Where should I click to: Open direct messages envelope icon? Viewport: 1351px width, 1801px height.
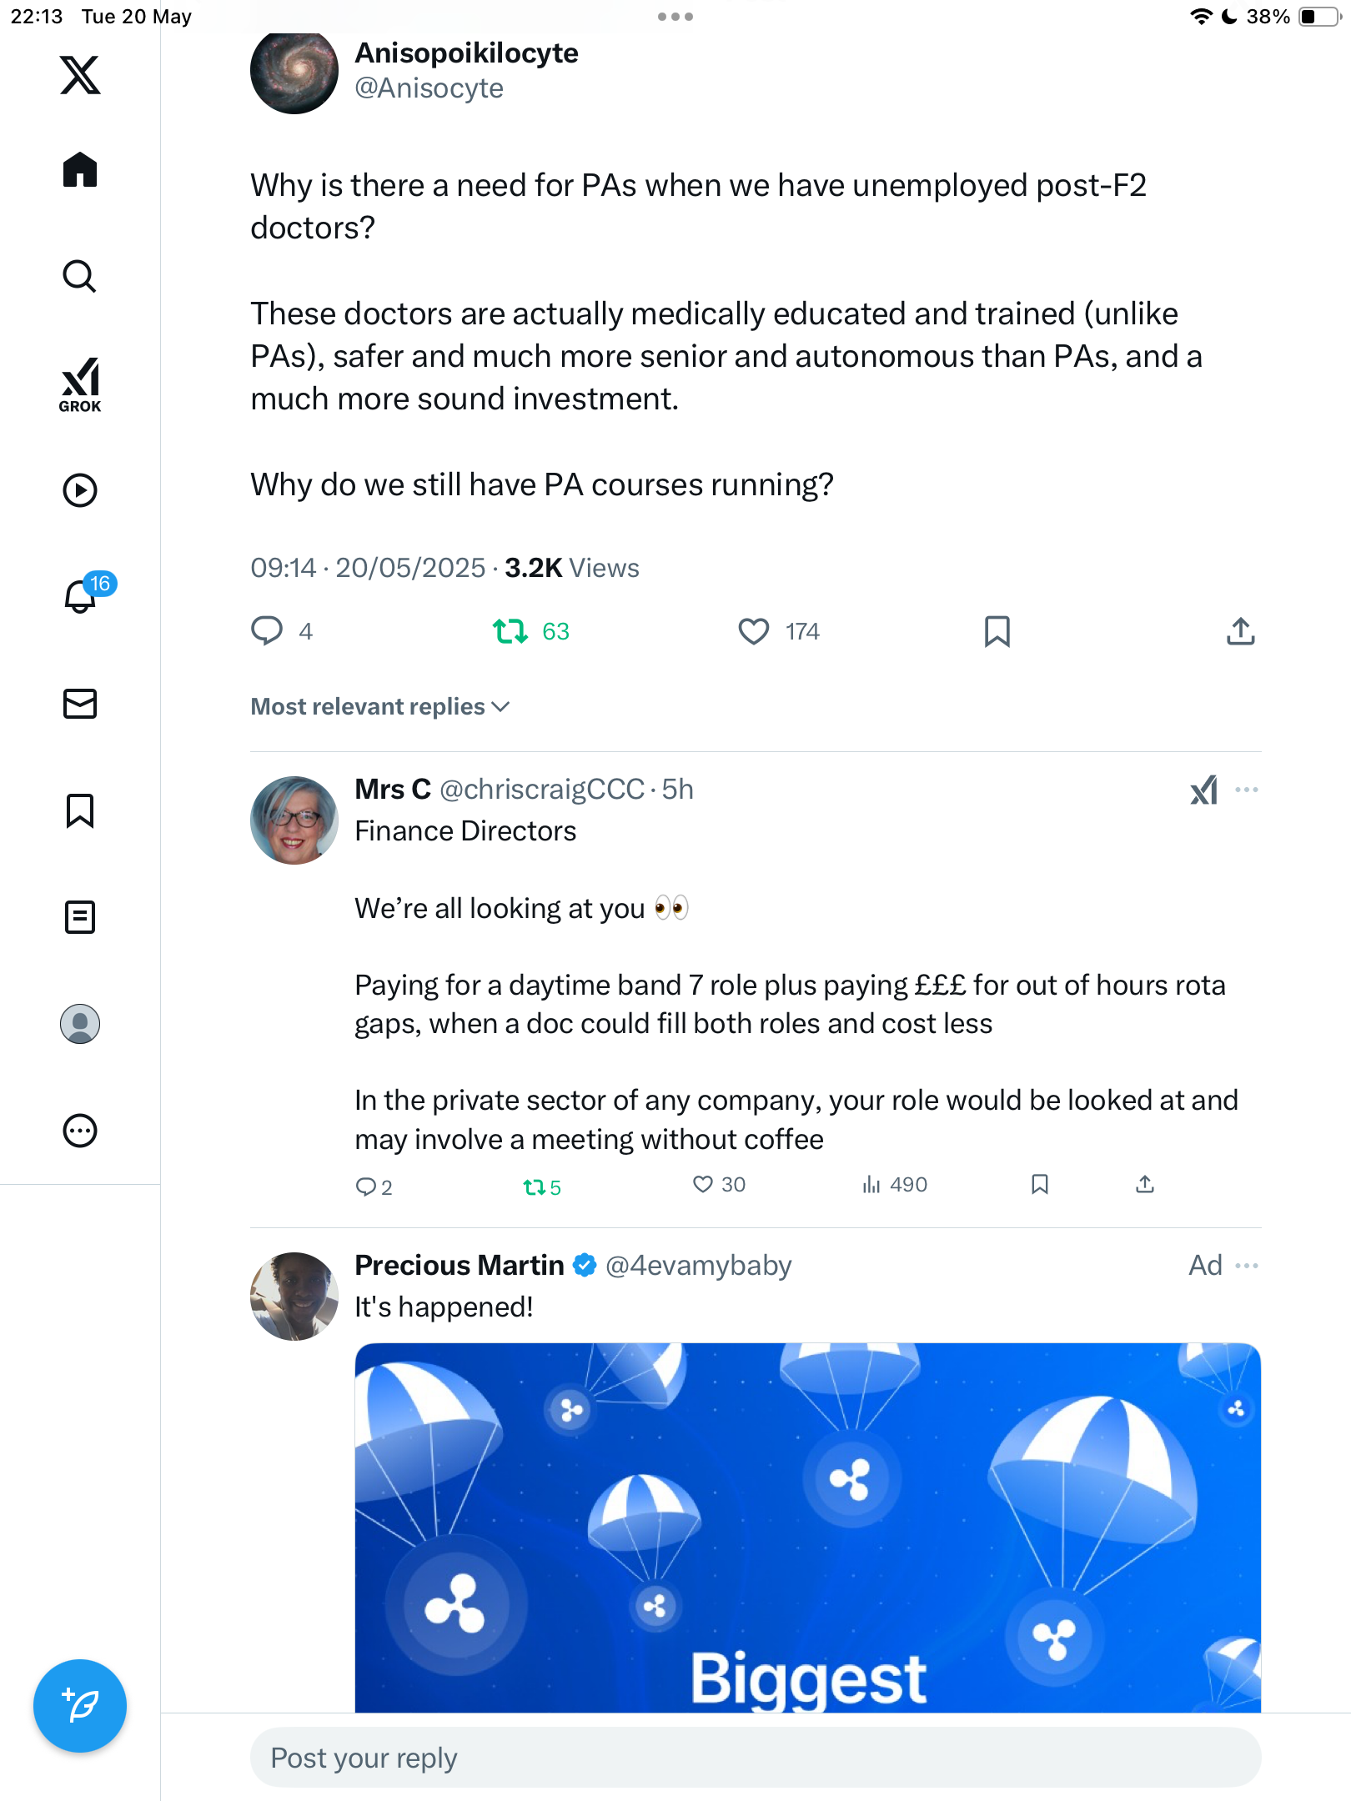80,704
